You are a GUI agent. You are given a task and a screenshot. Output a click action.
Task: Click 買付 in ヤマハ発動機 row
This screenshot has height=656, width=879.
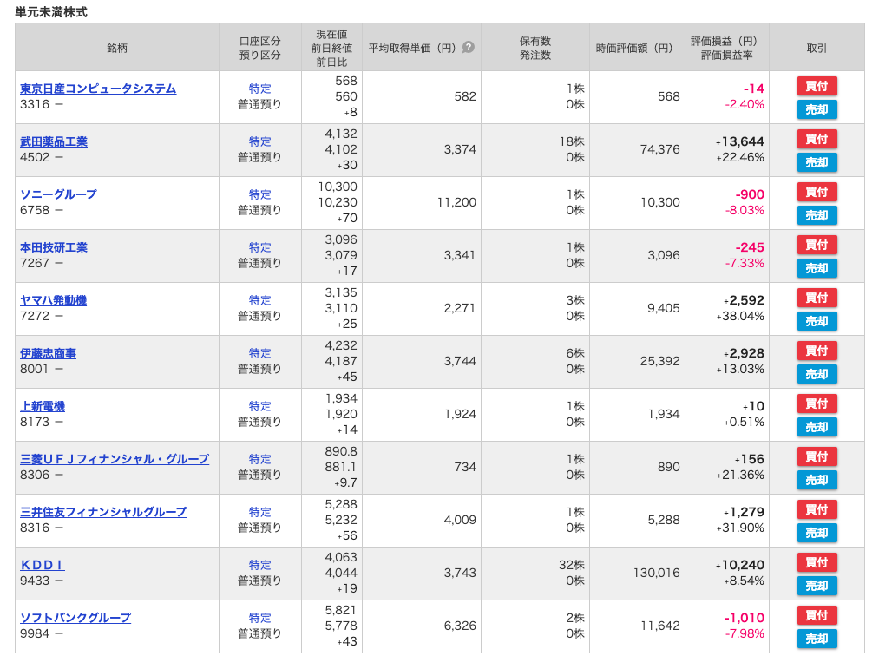click(817, 298)
